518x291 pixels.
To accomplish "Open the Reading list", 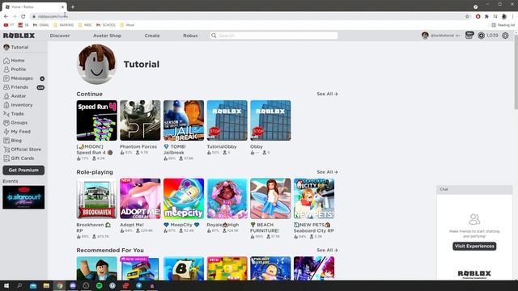I will tap(503, 25).
